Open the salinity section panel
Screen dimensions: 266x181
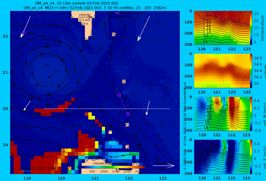pyautogui.click(x=222, y=71)
